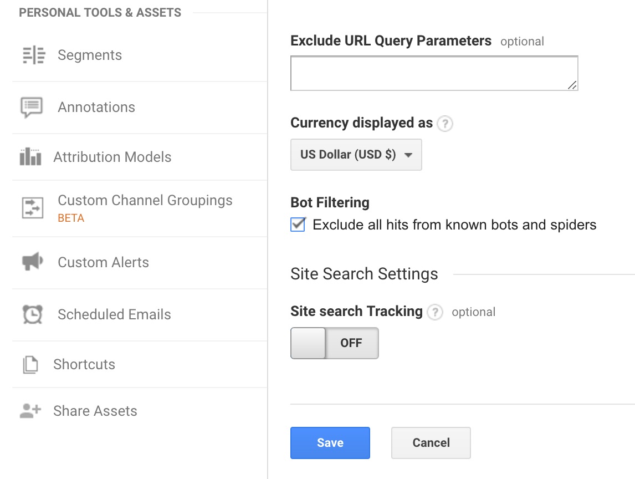Screen dimensions: 635x479
Task: Click the Scheduled Emails alarm clock icon
Action: (x=33, y=314)
